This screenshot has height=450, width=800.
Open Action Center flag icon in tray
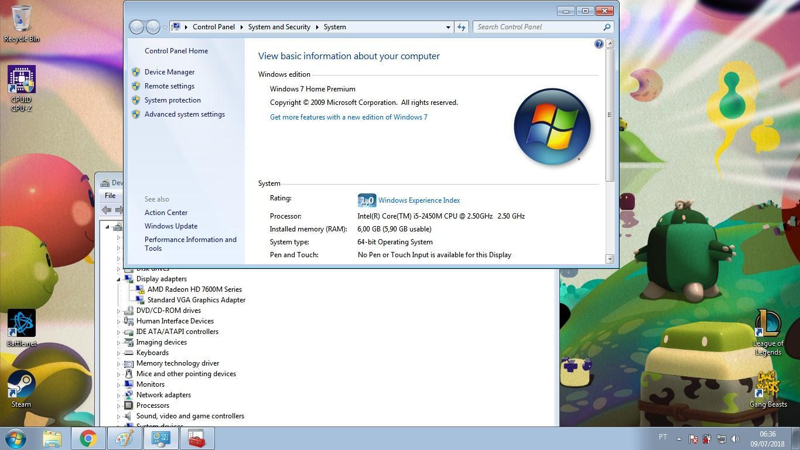[x=693, y=438]
